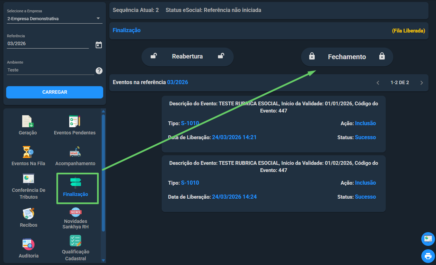The height and width of the screenshot is (265, 436).
Task: Click the module list scroll up arrow
Action: (104, 111)
